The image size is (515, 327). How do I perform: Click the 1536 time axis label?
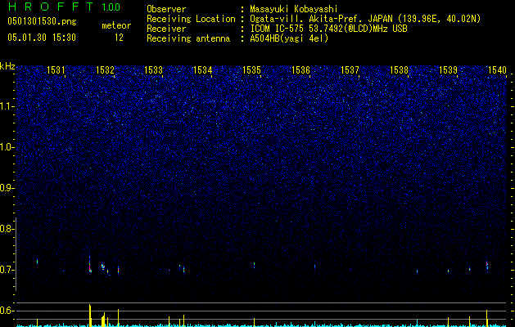300,69
